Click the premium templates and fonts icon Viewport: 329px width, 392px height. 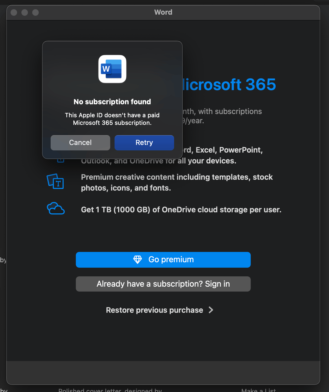coord(55,181)
